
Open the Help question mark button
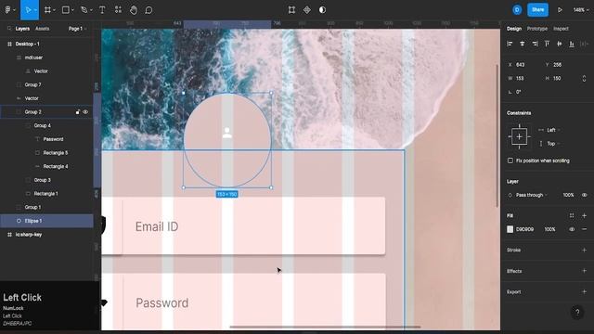click(577, 313)
